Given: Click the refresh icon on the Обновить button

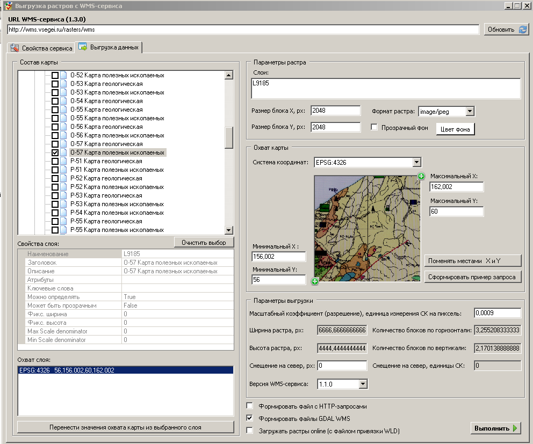Looking at the screenshot, I should tap(522, 30).
